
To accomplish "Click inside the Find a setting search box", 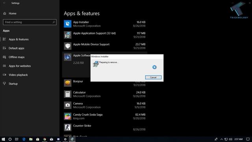I will pos(30,22).
